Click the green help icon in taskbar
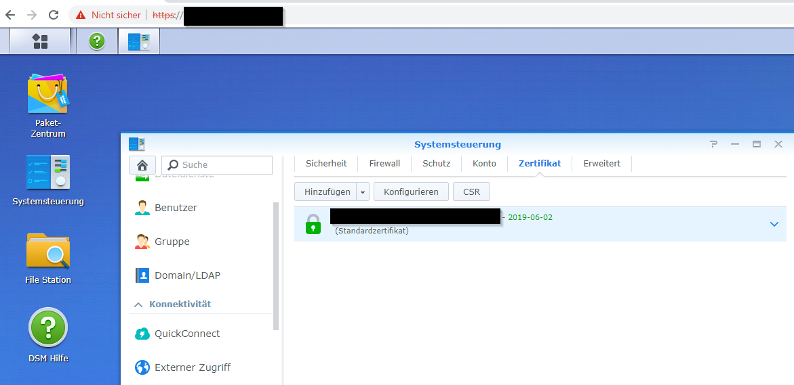The height and width of the screenshot is (385, 794). tap(97, 42)
